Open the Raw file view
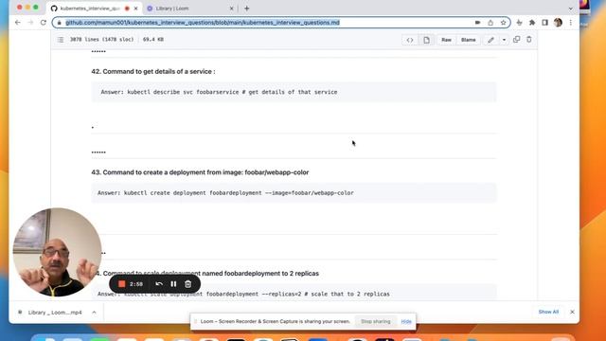Screen dimensions: 606x341 pyautogui.click(x=446, y=40)
